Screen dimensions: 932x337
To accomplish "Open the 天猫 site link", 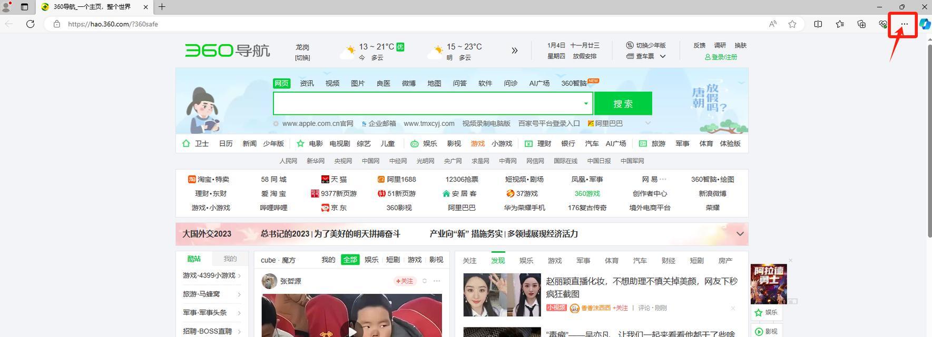I will pos(334,179).
